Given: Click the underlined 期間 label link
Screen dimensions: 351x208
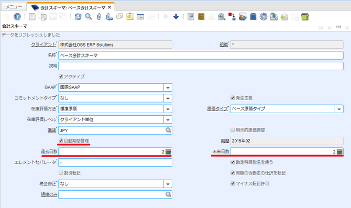Looking at the screenshot, I should point(225,141).
